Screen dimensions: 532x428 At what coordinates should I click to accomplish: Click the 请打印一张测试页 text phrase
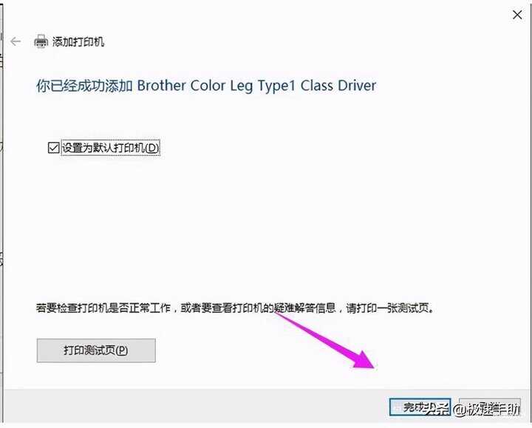pos(387,308)
